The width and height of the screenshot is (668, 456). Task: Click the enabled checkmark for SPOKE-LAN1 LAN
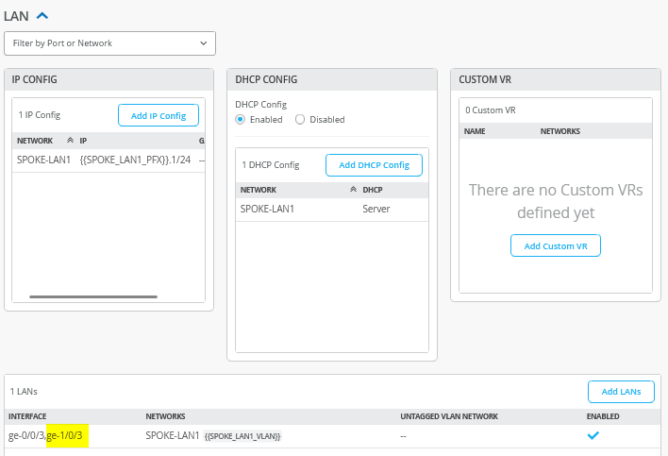593,435
